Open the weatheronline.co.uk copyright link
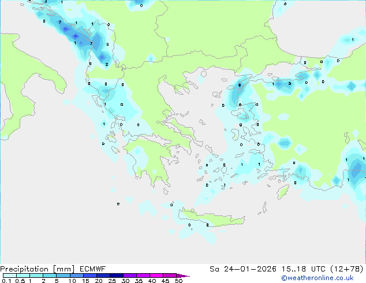 (318, 278)
